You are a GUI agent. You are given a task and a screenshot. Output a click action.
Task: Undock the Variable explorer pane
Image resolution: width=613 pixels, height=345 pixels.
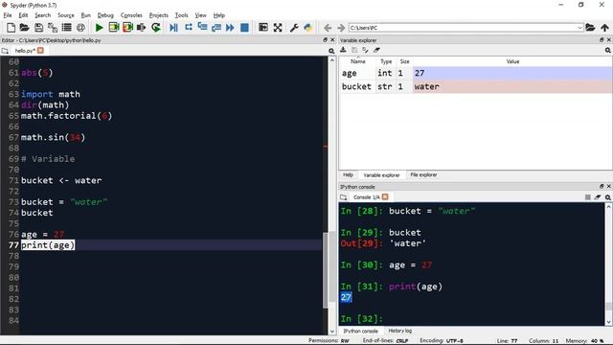tap(602, 40)
